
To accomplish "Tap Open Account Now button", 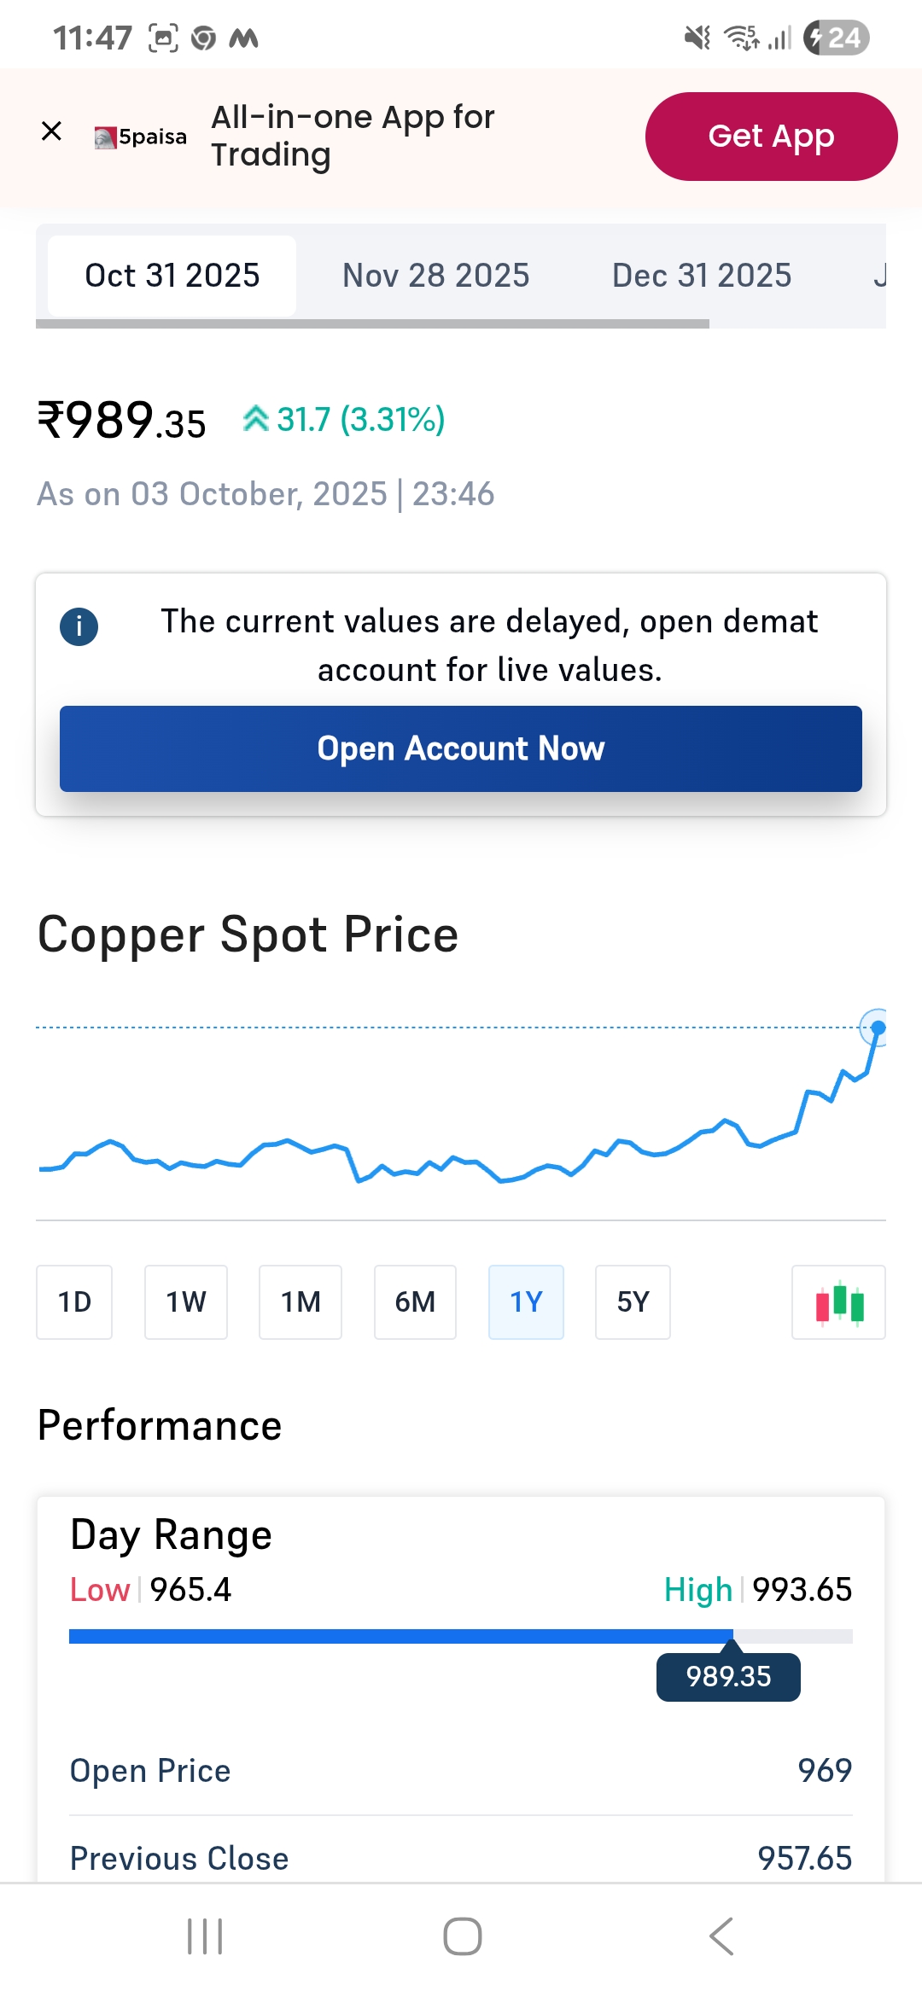I will pos(461,748).
